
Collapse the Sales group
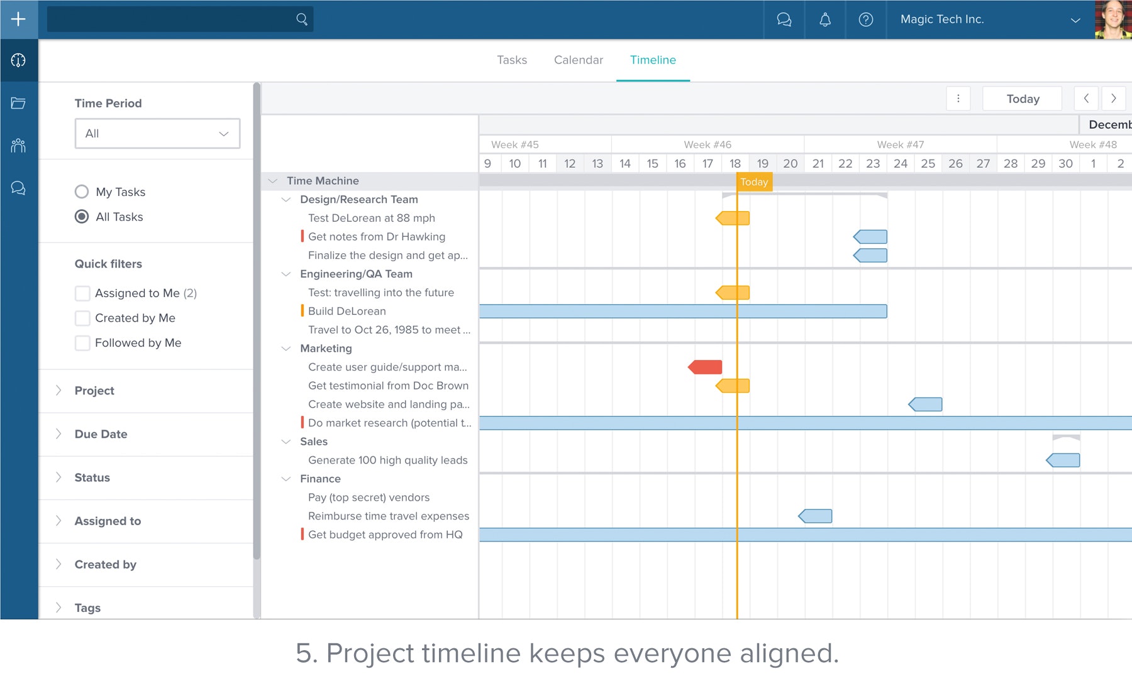click(x=286, y=442)
